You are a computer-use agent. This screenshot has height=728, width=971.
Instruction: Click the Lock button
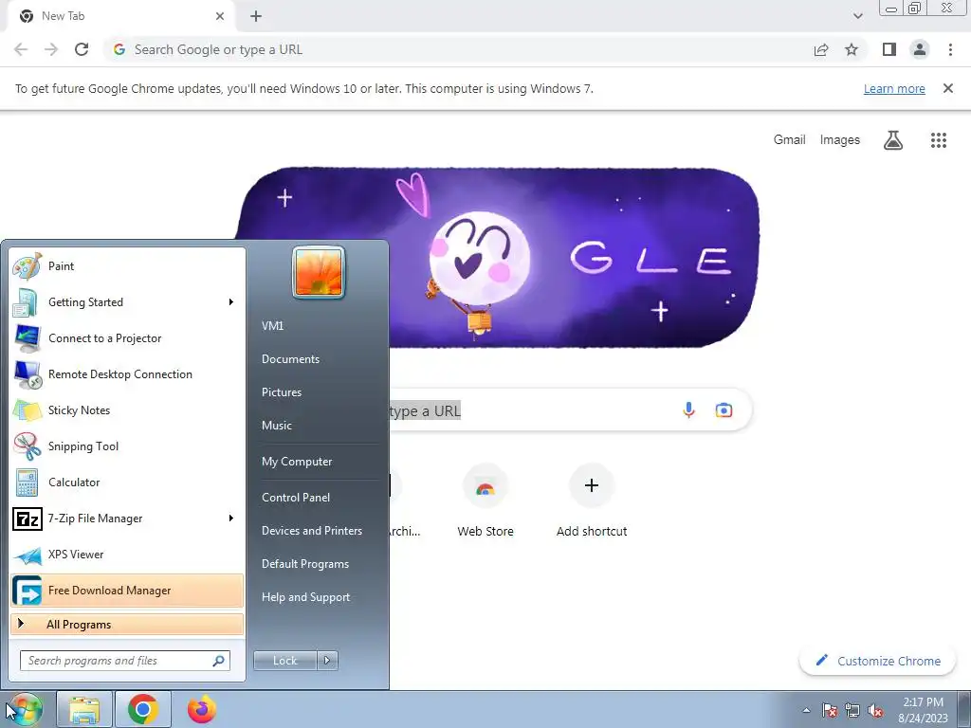(285, 661)
